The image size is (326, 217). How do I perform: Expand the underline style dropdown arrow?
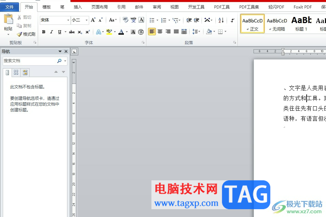point(65,32)
